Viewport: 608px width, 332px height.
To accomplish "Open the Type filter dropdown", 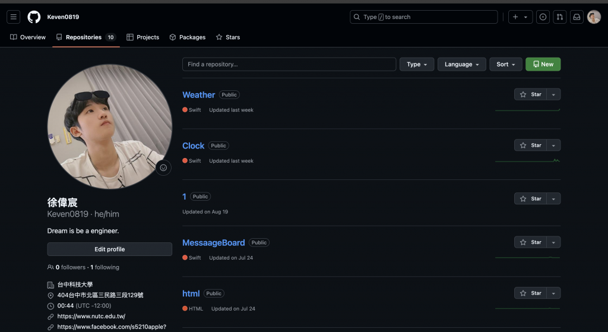I will click(x=417, y=64).
